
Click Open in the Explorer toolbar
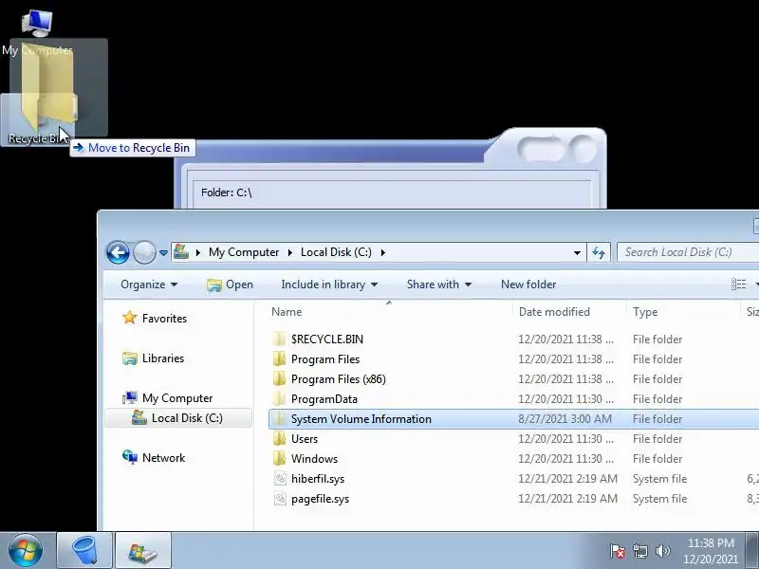point(230,284)
